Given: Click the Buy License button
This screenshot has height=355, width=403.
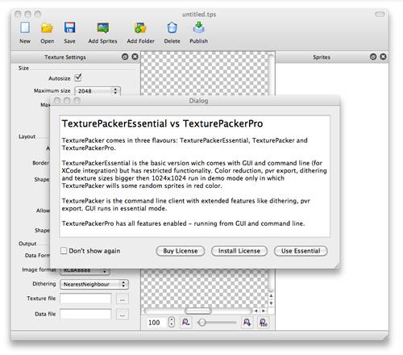Looking at the screenshot, I should tap(181, 251).
